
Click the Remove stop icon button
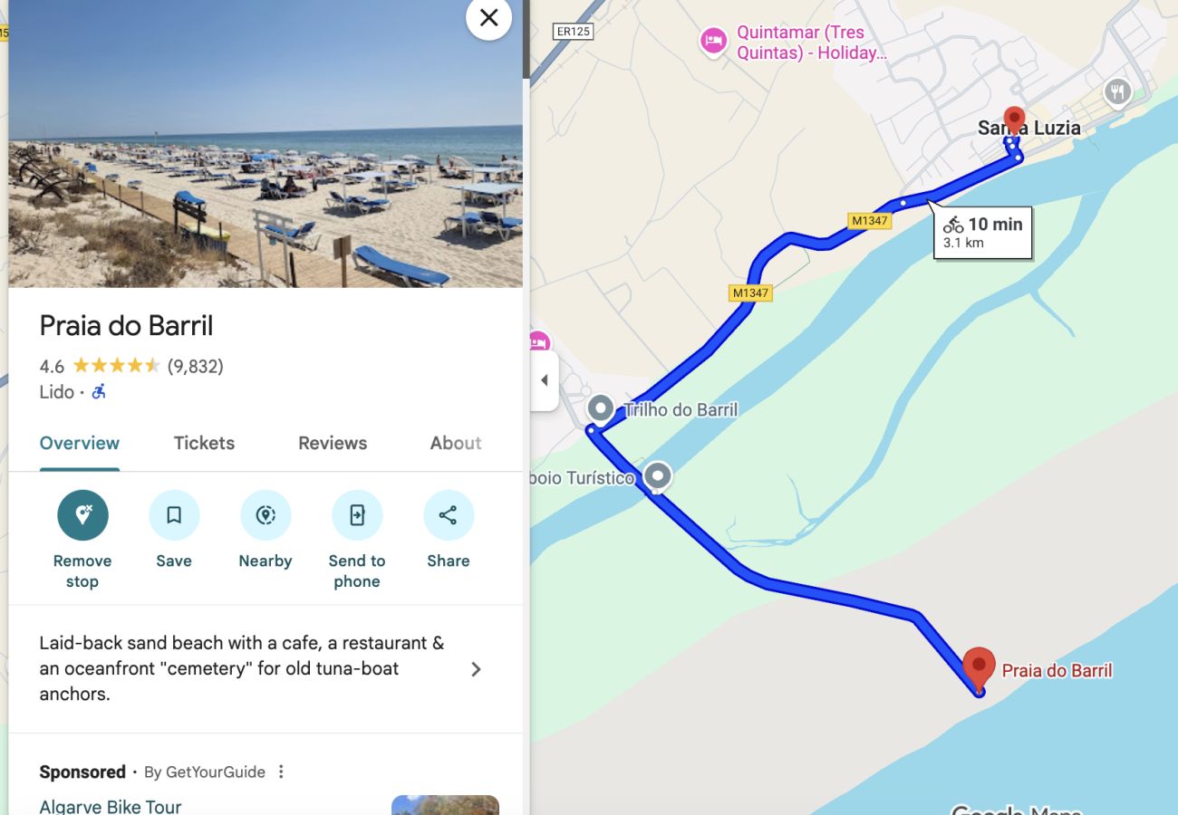click(x=82, y=515)
